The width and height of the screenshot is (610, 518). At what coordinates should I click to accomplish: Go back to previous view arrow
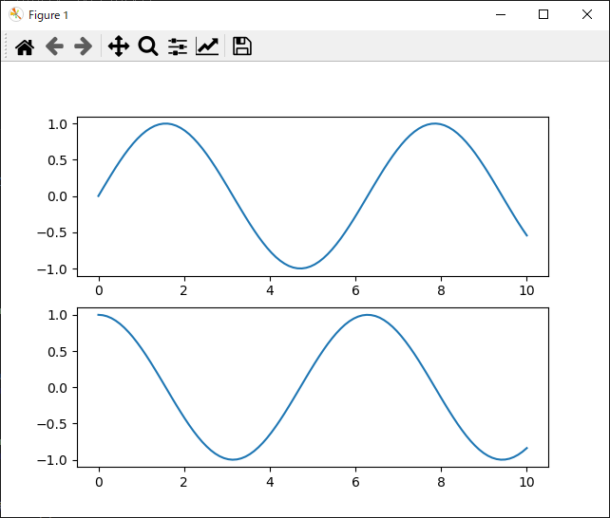(x=54, y=46)
